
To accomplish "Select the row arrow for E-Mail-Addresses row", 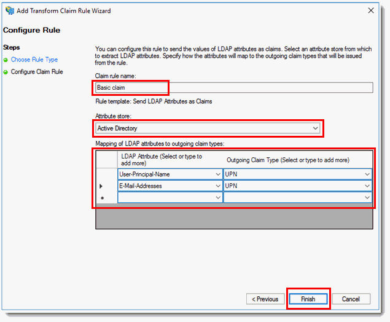I will coord(101,186).
